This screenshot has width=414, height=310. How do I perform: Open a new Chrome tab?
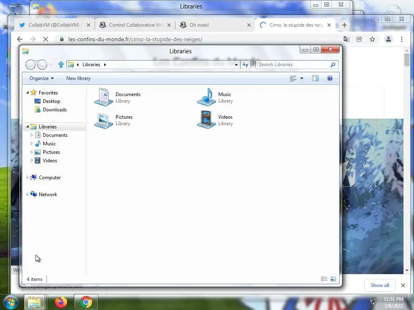[x=344, y=25]
